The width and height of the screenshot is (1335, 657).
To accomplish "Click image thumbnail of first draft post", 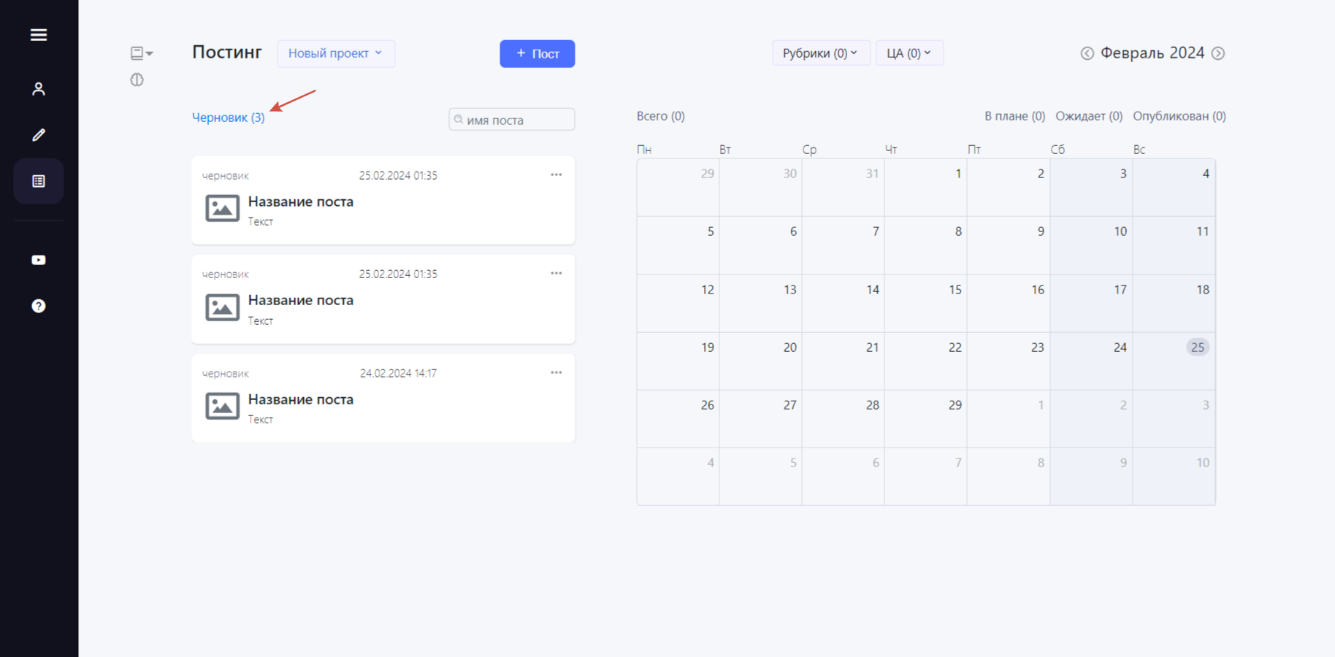I will [x=222, y=208].
